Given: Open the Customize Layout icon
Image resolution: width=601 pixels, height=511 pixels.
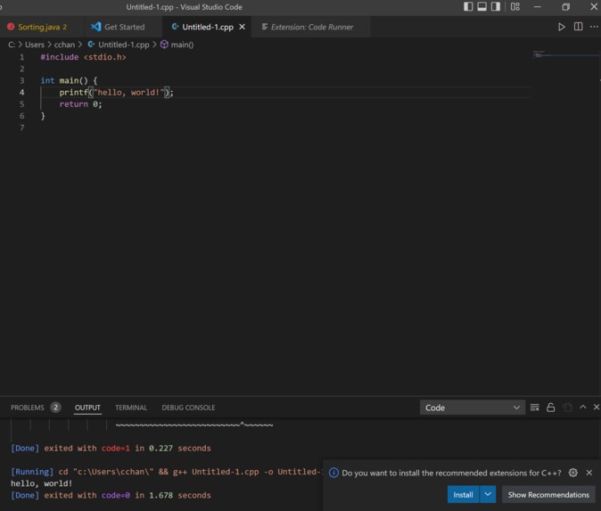Looking at the screenshot, I should click(515, 6).
